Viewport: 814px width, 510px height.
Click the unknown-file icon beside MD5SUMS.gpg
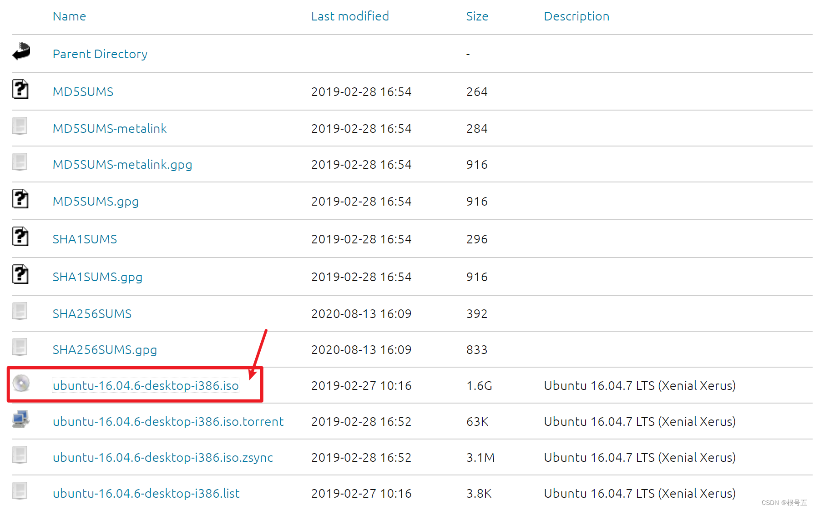[20, 199]
